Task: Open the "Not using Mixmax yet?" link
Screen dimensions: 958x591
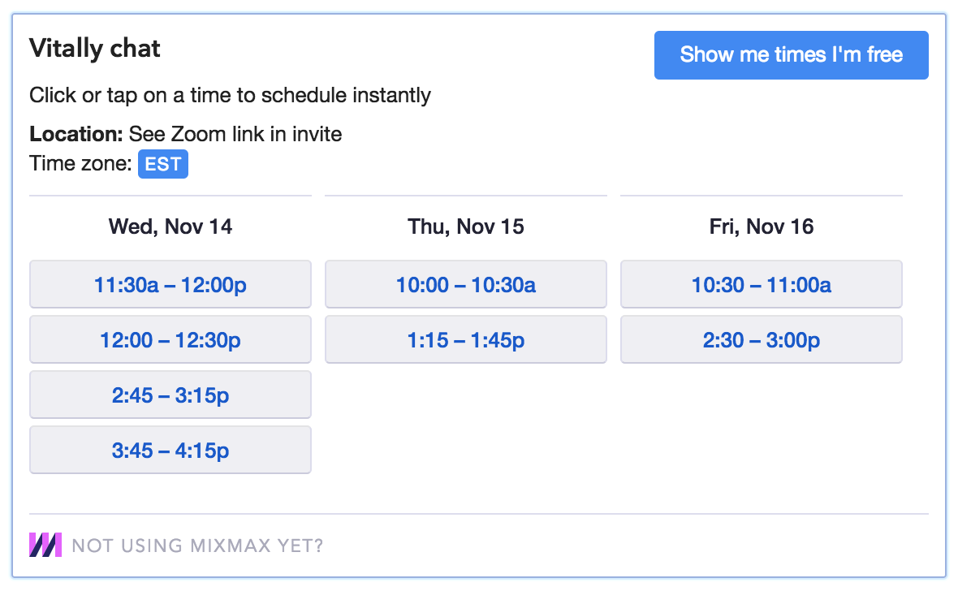Action: point(197,546)
